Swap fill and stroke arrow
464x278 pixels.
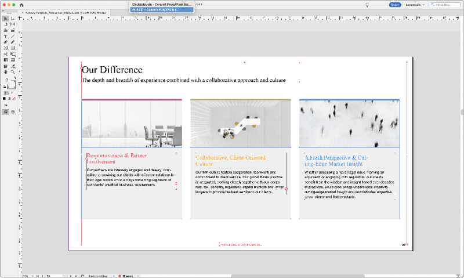click(x=15, y=78)
